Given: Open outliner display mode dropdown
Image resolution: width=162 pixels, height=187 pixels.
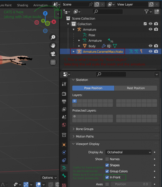Looking at the screenshot, I should point(67,12).
